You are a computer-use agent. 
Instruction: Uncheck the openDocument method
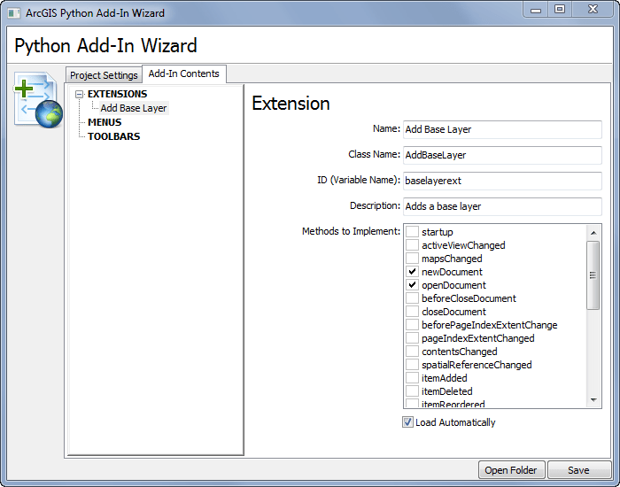click(x=412, y=285)
